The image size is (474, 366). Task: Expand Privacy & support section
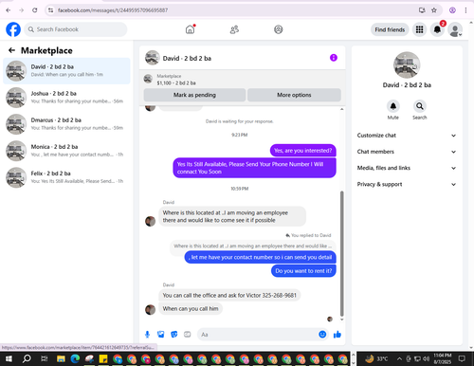407,184
